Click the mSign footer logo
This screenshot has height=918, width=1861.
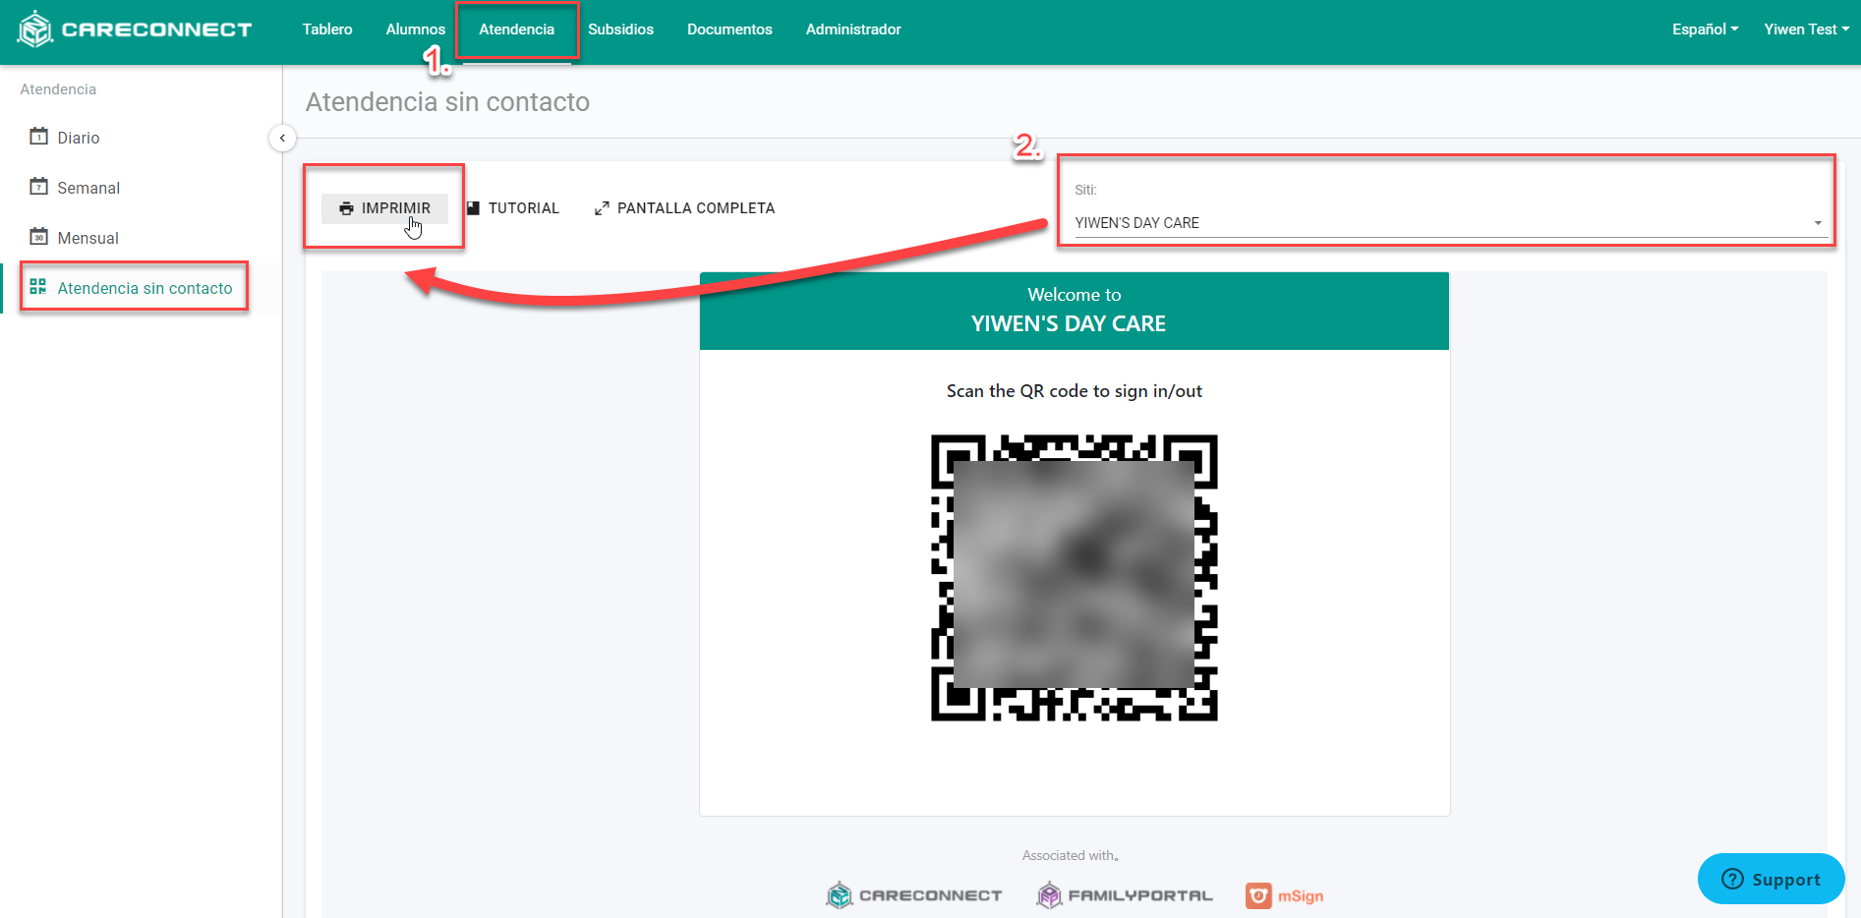(x=1285, y=895)
